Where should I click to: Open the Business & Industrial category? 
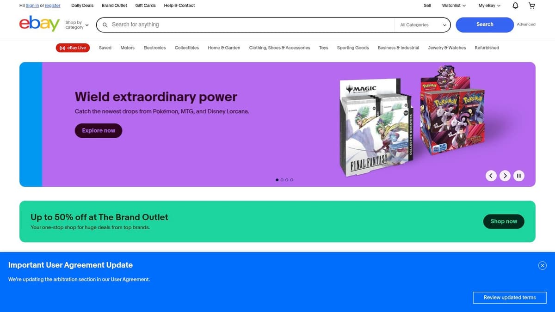398,48
